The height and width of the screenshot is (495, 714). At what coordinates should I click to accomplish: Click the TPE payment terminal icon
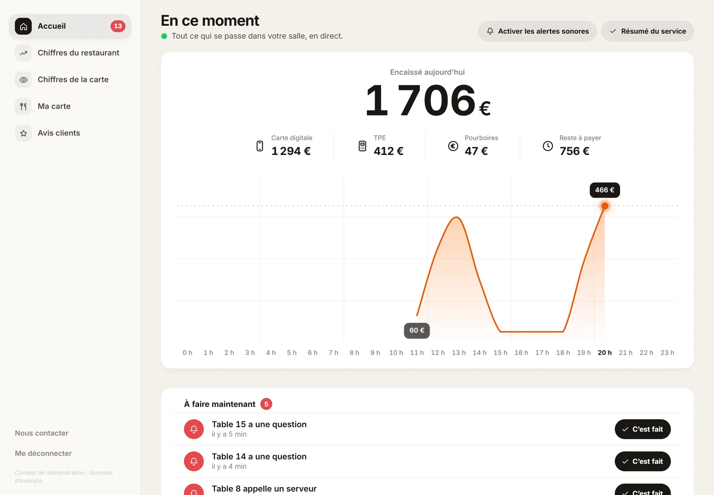[362, 146]
